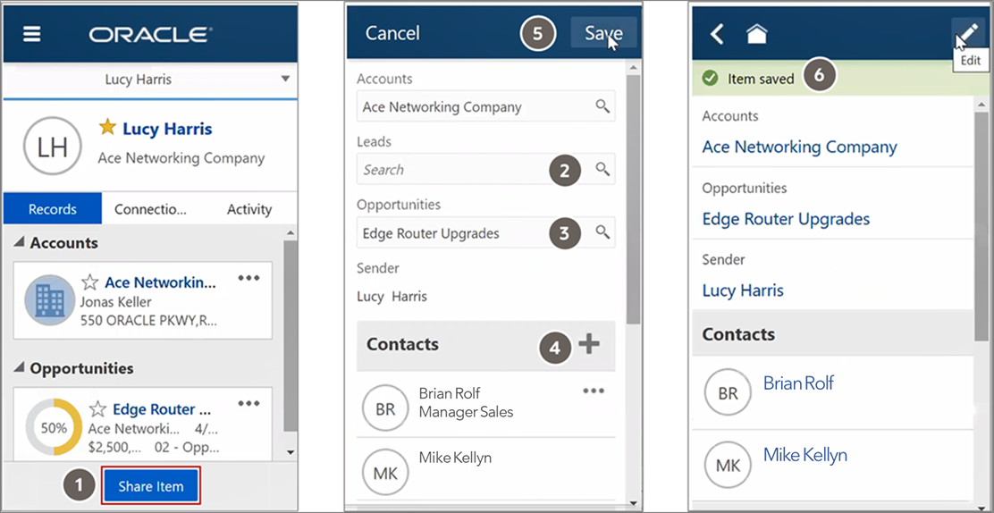Click the edit form scrollbar up arrow
994x513 pixels.
[x=632, y=66]
